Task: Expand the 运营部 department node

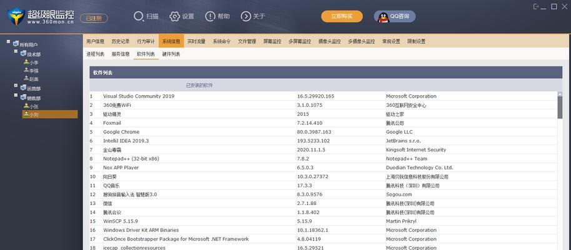Action: pyautogui.click(x=16, y=86)
